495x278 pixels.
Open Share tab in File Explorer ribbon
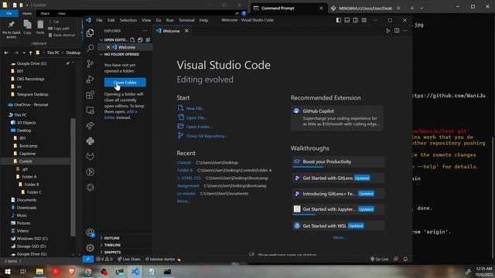(x=45, y=14)
